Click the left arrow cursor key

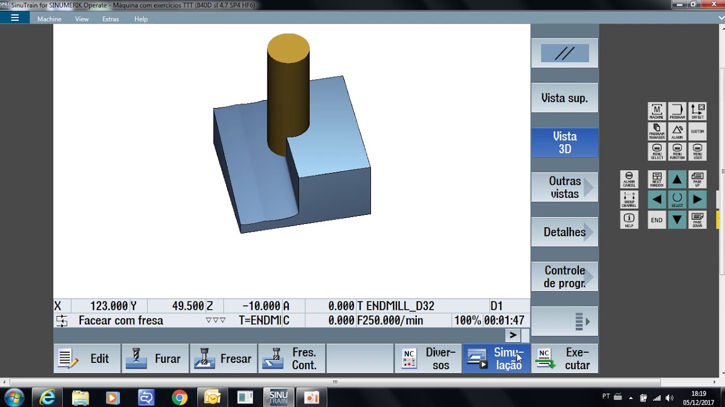pos(656,200)
